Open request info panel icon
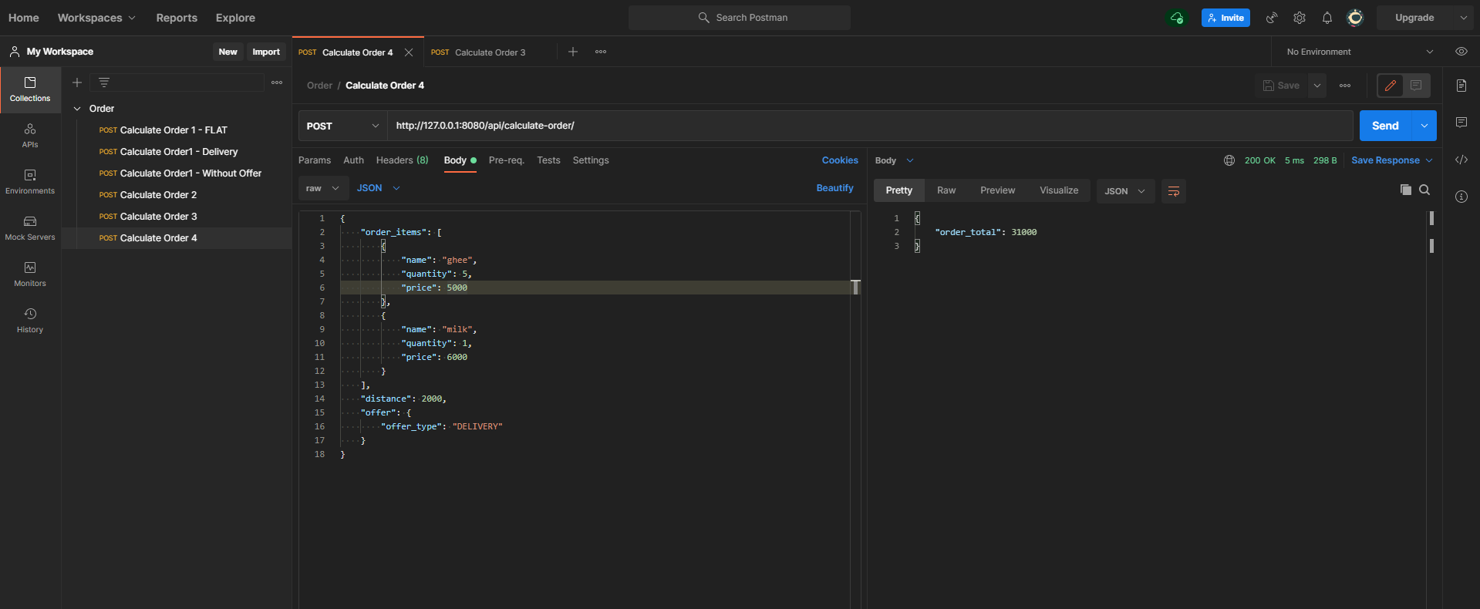Image resolution: width=1480 pixels, height=609 pixels. coord(1461,197)
